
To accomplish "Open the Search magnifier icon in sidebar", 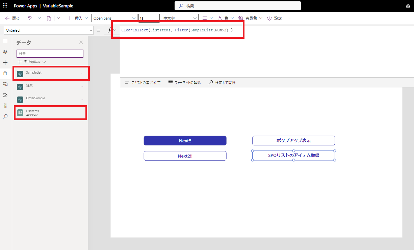I will coord(5,116).
